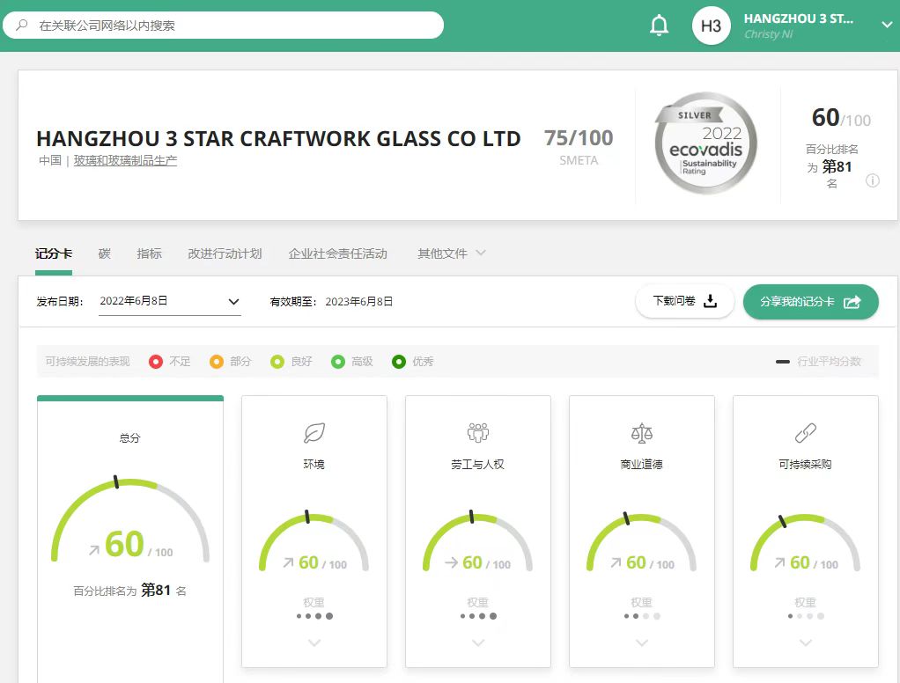This screenshot has width=900, height=683.
Task: Click the 下载问卷 button
Action: click(684, 301)
